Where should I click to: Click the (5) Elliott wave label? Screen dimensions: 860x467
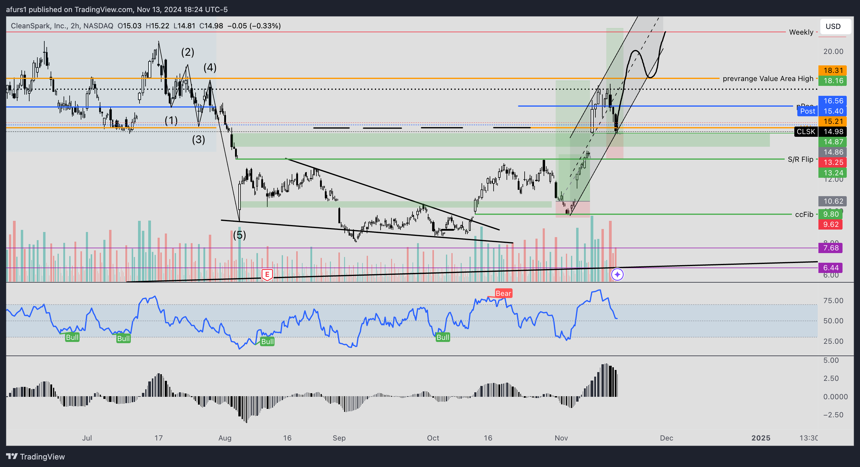(x=239, y=235)
